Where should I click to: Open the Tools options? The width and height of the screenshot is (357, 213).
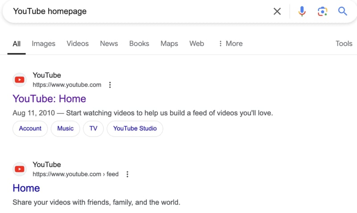(x=344, y=43)
